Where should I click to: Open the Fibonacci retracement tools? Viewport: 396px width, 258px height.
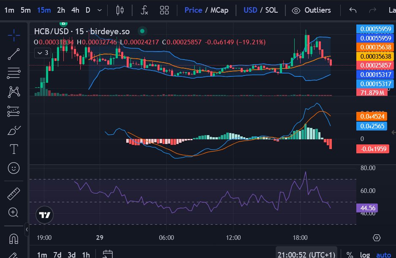click(x=14, y=73)
